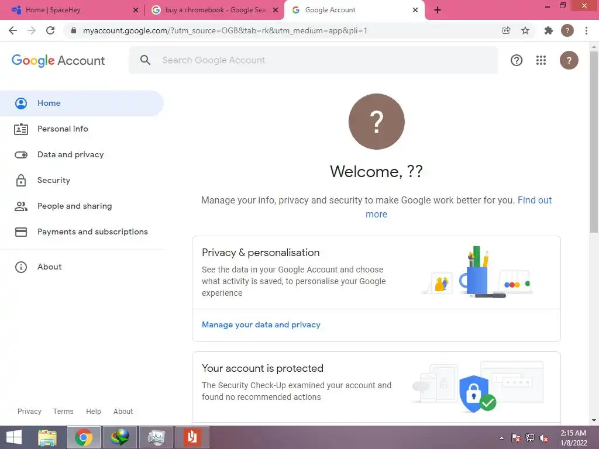This screenshot has height=449, width=599.
Task: Click the browser back arrow
Action: 13,30
